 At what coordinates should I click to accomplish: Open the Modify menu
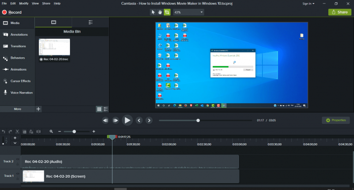tap(24, 4)
